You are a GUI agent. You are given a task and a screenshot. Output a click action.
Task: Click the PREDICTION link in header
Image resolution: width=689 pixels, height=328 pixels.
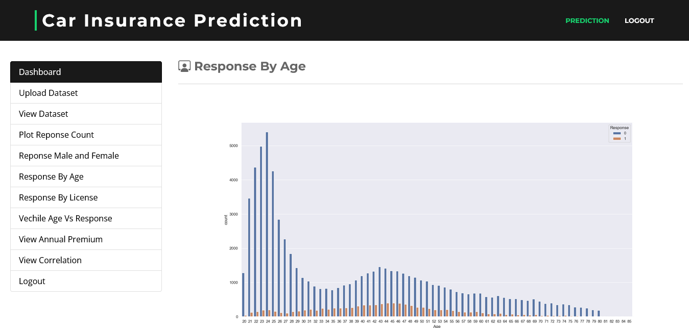pyautogui.click(x=587, y=21)
